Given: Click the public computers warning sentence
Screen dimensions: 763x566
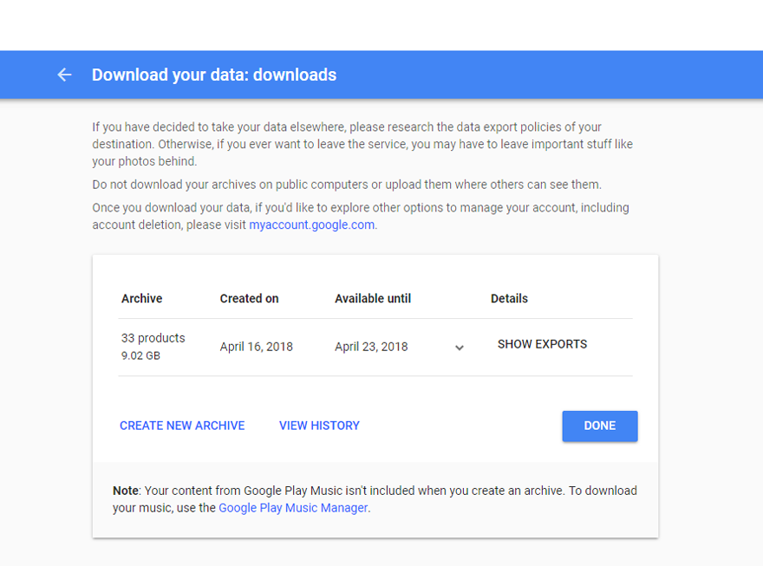Looking at the screenshot, I should tap(347, 185).
